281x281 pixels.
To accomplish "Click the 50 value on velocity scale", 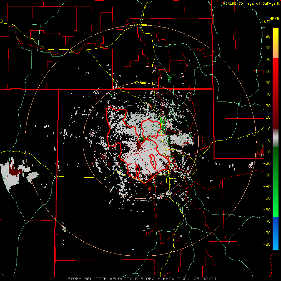I will (x=268, y=83).
